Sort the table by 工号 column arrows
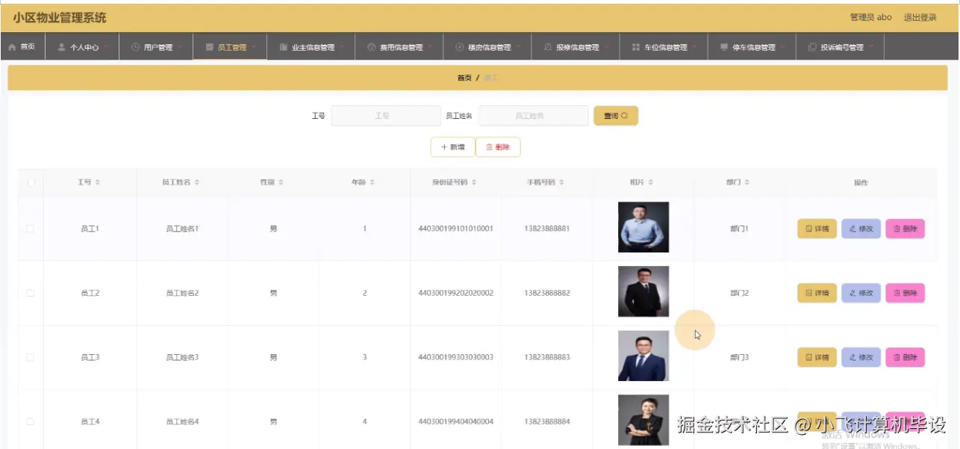 click(x=97, y=182)
